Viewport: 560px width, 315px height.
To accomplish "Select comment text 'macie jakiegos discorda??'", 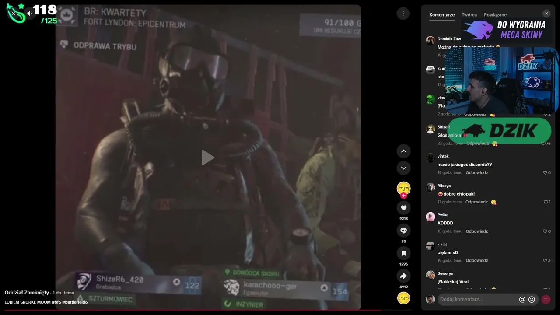I will click(x=465, y=164).
